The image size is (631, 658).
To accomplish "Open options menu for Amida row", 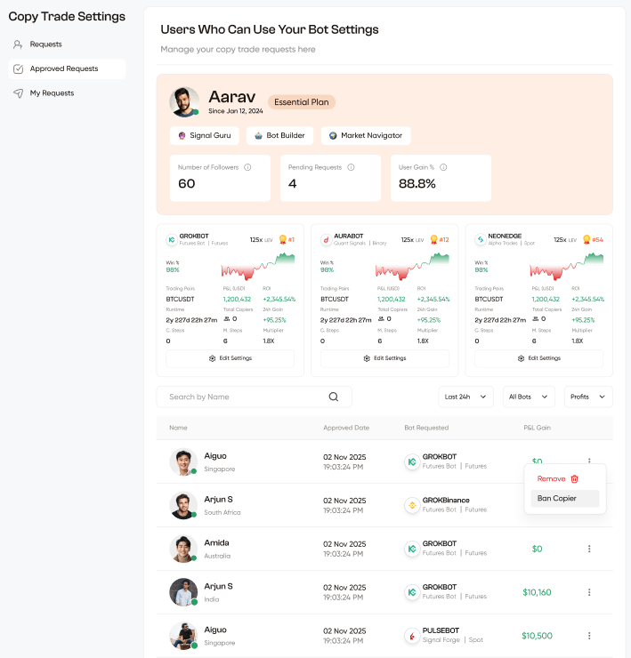I will [589, 549].
